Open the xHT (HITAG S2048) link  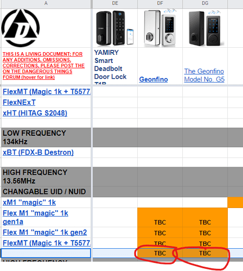click(35, 113)
